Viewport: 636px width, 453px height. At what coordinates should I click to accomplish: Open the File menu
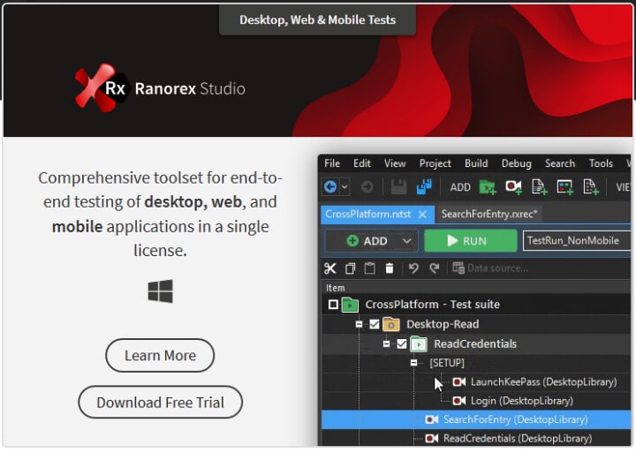click(332, 163)
